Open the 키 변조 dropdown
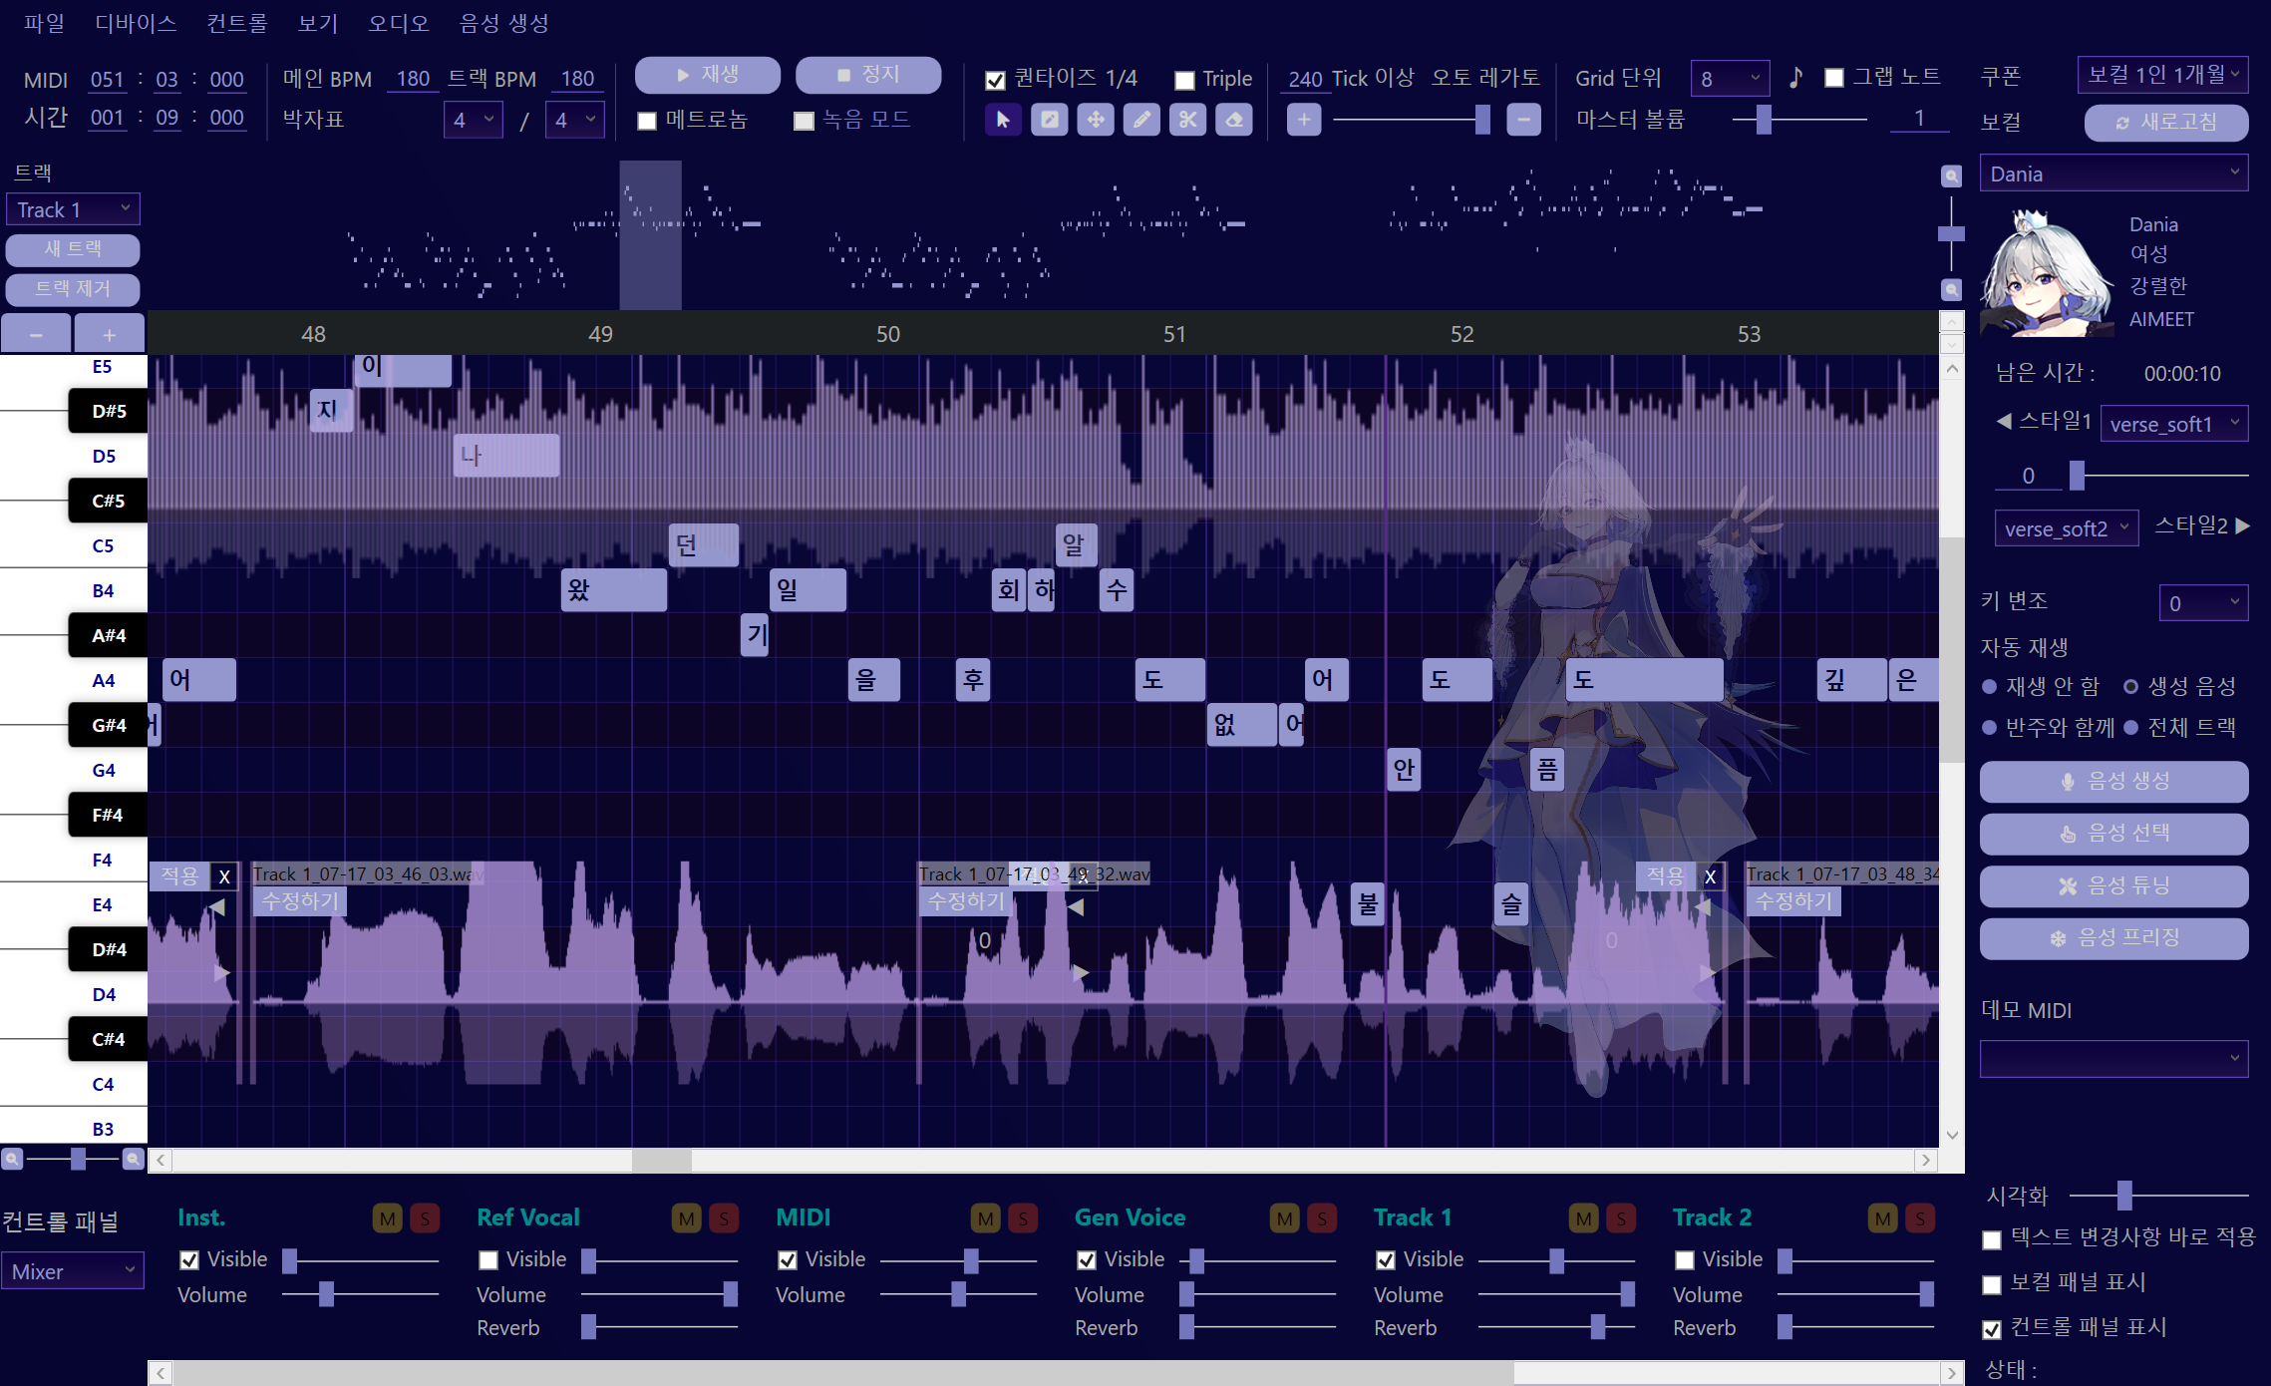2271x1386 pixels. pyautogui.click(x=2203, y=603)
